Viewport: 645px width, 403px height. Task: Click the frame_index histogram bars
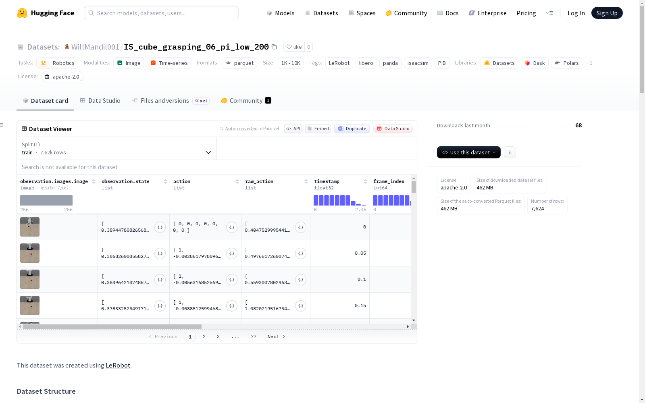pos(392,200)
